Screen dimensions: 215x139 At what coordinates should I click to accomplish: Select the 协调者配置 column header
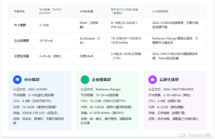pos(86,11)
